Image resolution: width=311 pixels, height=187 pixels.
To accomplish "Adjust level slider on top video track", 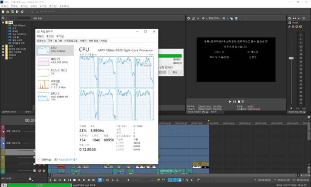I will click(30, 131).
